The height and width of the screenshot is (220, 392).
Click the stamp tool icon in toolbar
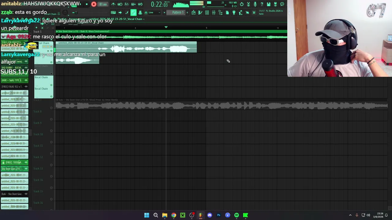[x=140, y=13]
